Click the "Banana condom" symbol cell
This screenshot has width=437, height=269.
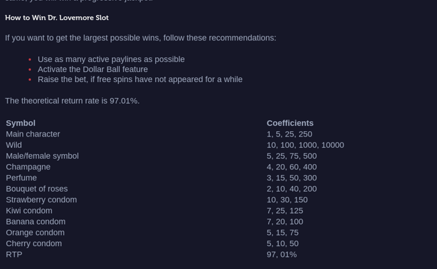coord(36,221)
